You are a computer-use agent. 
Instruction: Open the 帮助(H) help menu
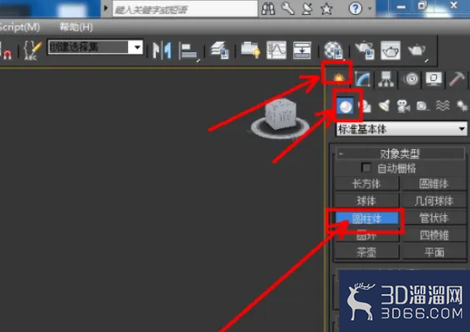[x=76, y=27]
